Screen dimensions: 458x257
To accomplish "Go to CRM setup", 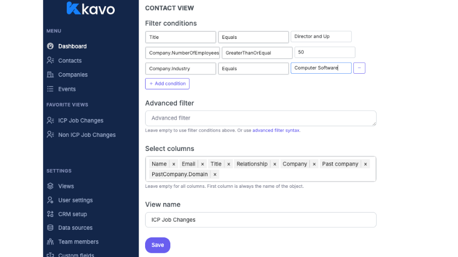I will [x=72, y=214].
